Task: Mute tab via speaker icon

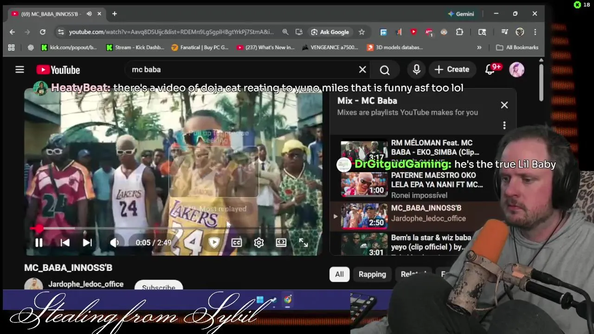Action: tap(89, 14)
